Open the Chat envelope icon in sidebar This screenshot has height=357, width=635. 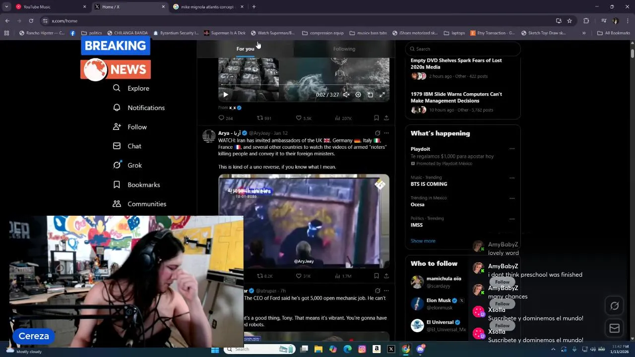117,146
